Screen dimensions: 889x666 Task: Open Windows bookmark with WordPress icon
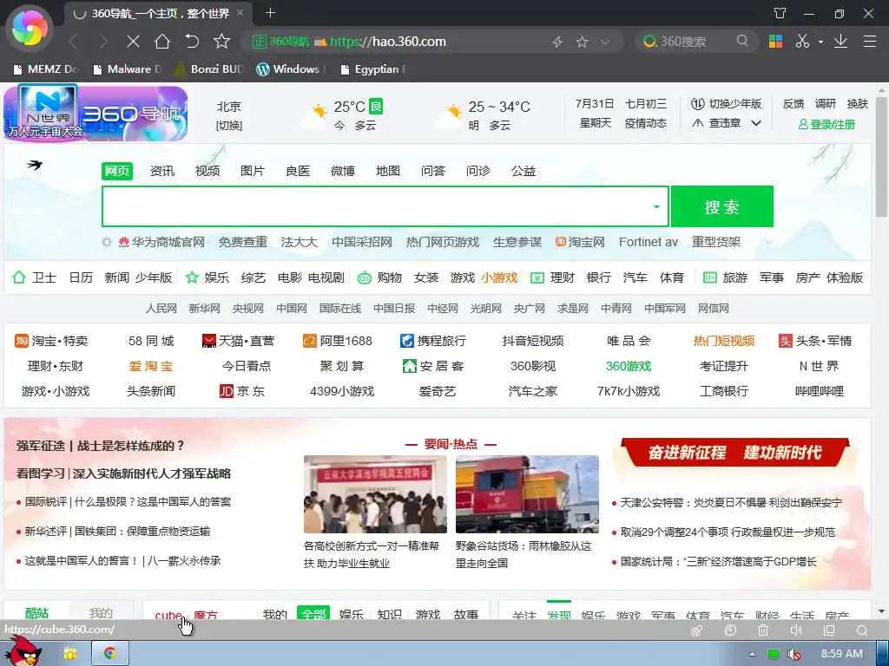290,69
